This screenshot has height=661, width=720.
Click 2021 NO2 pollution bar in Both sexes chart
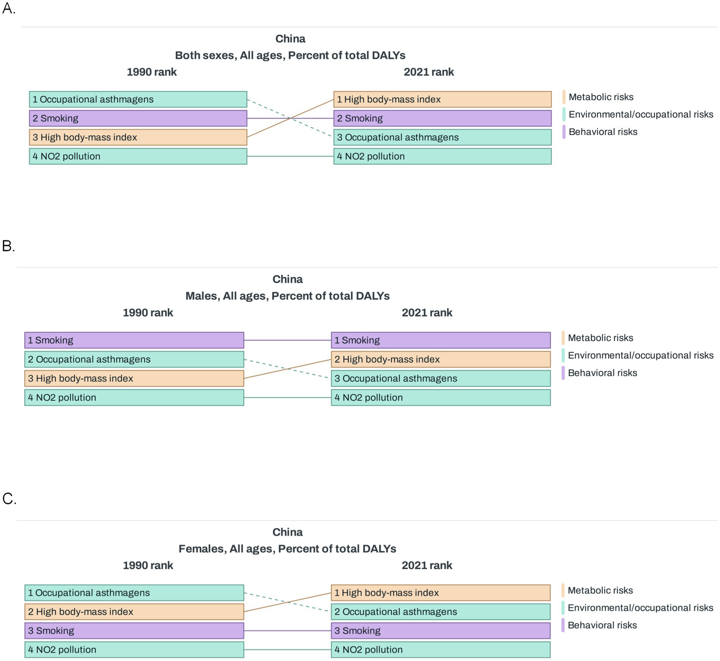(442, 157)
